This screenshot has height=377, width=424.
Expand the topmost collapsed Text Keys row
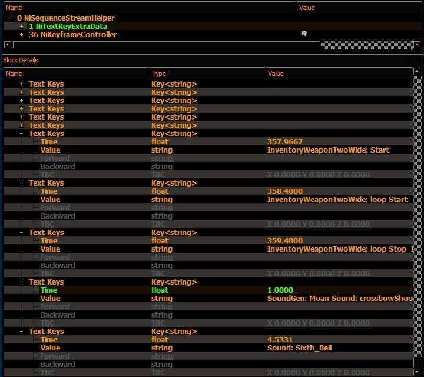click(21, 84)
